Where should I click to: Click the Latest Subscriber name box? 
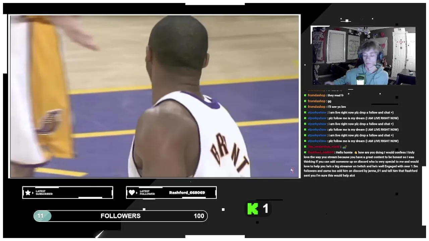click(68, 192)
